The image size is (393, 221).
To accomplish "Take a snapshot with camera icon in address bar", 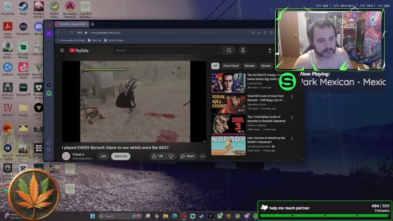I will click(259, 33).
